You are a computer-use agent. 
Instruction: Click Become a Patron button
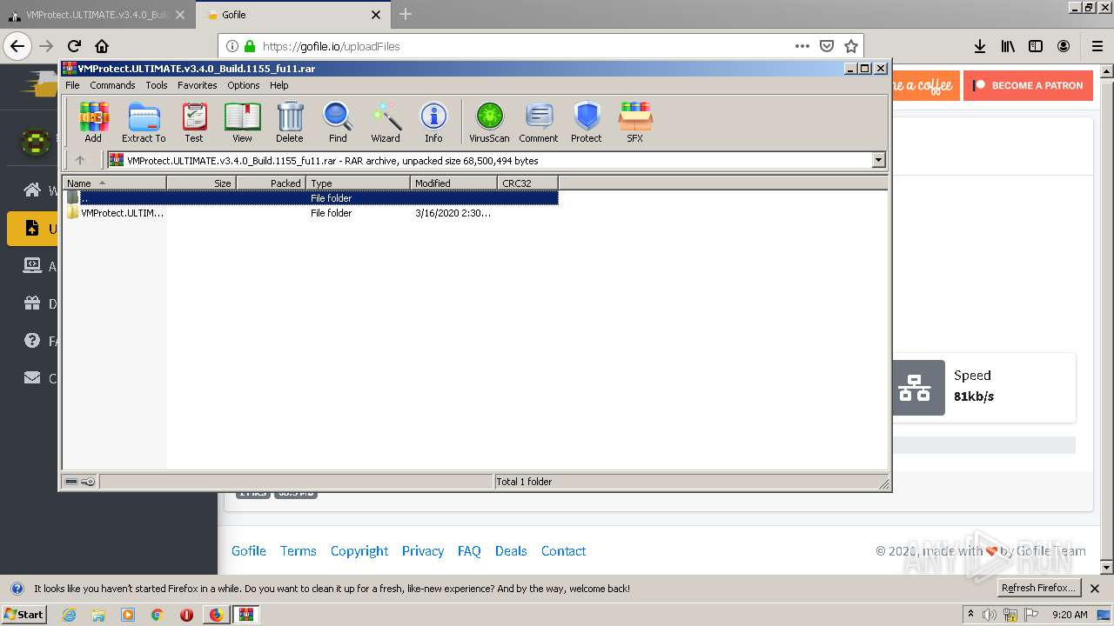(1028, 85)
